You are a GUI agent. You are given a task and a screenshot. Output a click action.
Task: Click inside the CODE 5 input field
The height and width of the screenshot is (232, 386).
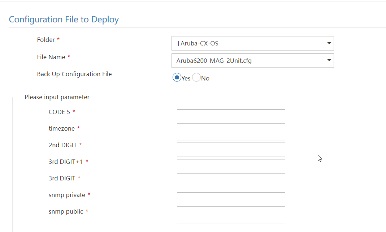231,116
